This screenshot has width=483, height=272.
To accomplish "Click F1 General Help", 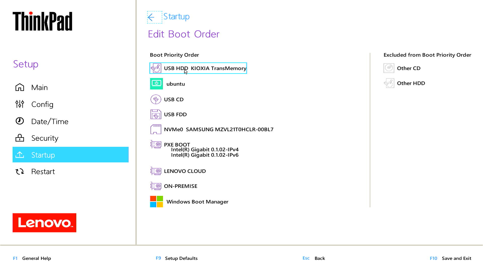I will tap(32, 258).
